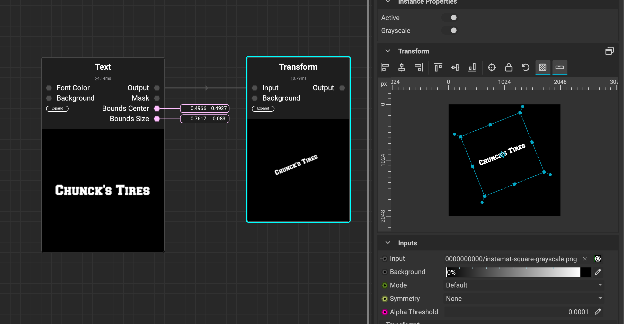Image resolution: width=624 pixels, height=324 pixels.
Task: Toggle the Grayscale switch
Action: tap(450, 30)
